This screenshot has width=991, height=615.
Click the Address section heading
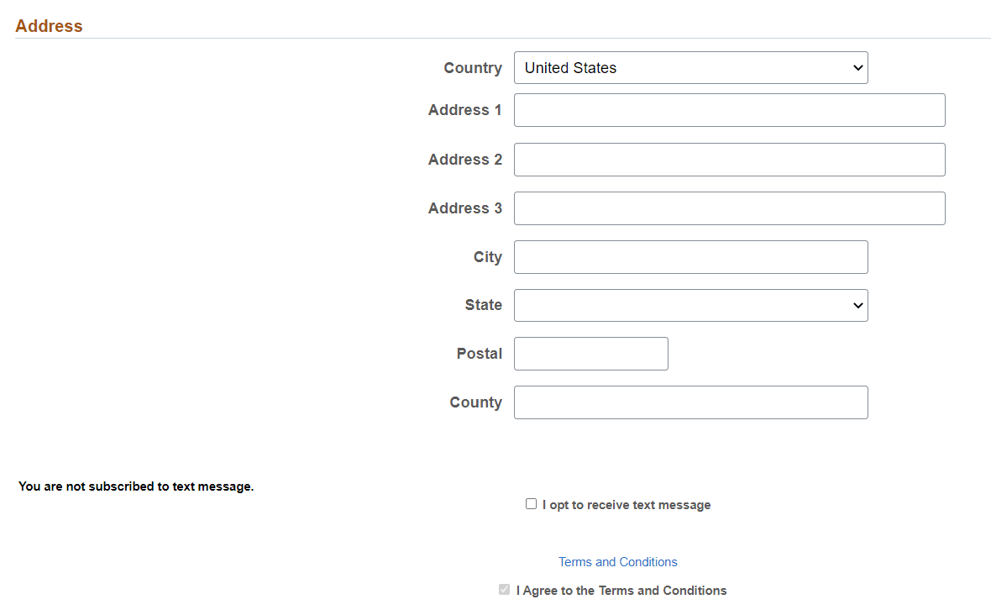coord(49,26)
